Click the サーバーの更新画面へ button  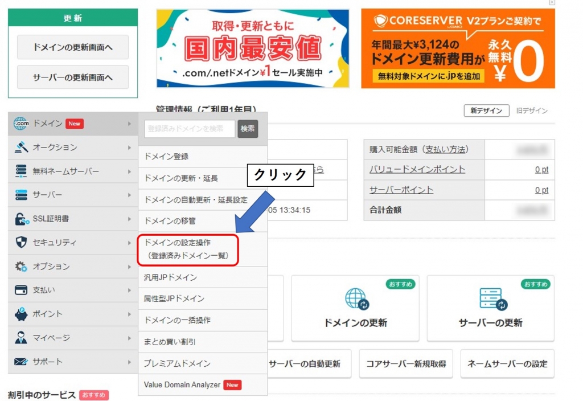click(73, 77)
